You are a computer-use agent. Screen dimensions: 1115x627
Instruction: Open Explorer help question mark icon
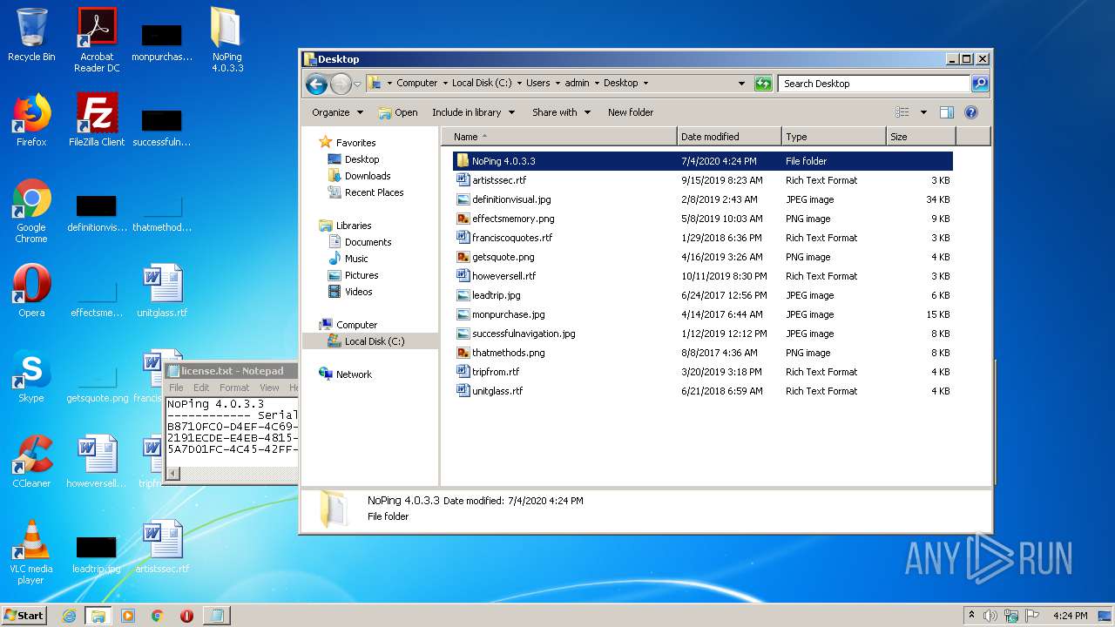[971, 112]
